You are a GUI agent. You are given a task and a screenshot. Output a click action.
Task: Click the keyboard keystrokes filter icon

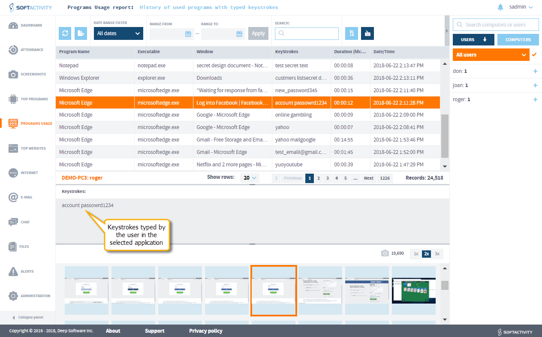pos(367,33)
